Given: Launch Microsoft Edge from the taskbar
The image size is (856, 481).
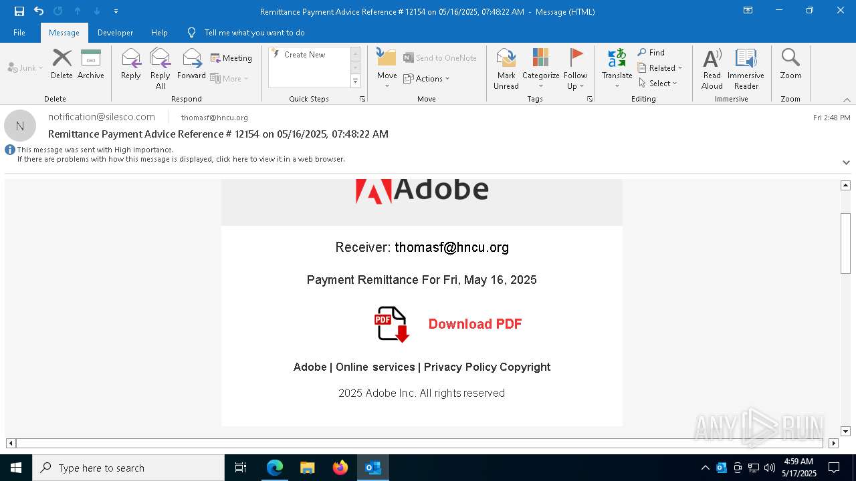Looking at the screenshot, I should click(x=274, y=468).
